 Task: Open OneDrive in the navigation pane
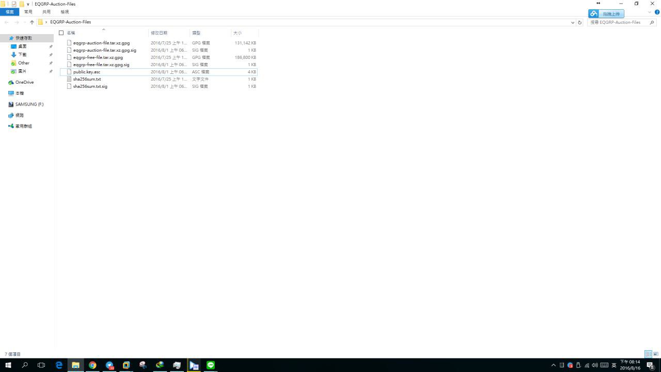[x=24, y=83]
